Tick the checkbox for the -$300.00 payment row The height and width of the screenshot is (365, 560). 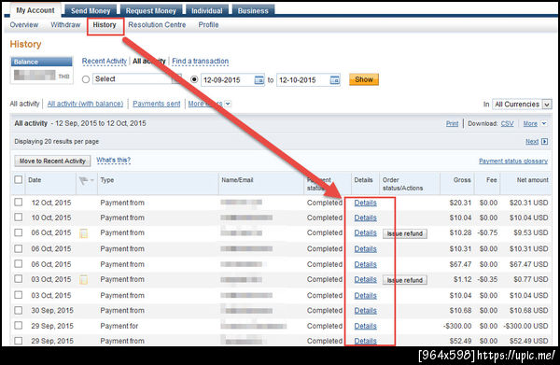[19, 326]
